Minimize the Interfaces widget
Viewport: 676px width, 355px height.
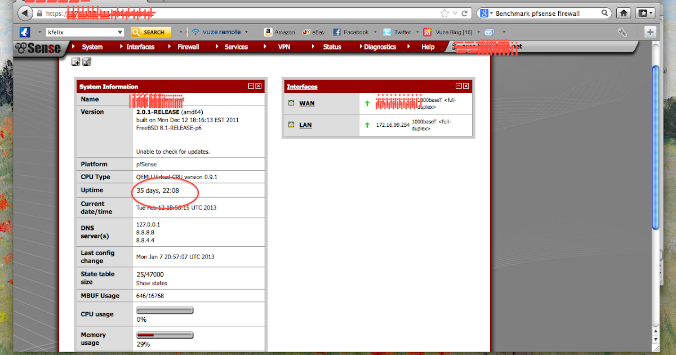[459, 86]
